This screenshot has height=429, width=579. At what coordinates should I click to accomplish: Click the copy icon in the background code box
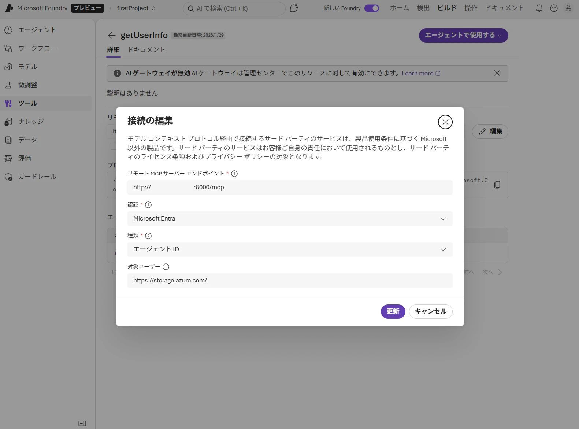pos(497,185)
